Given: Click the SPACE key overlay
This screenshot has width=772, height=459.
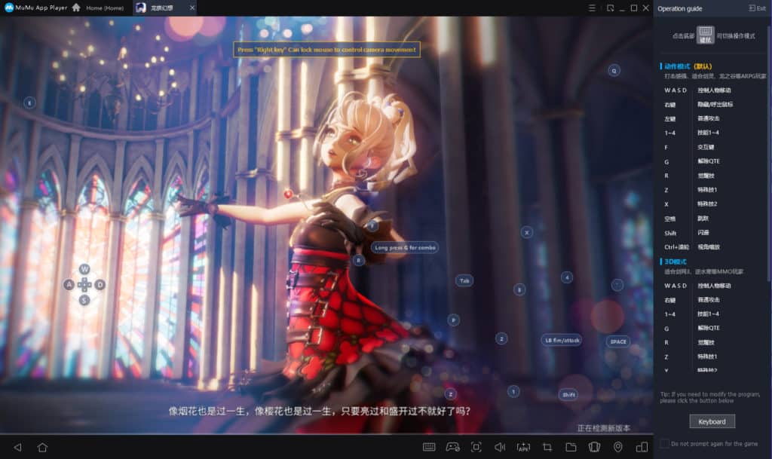Looking at the screenshot, I should click(618, 341).
